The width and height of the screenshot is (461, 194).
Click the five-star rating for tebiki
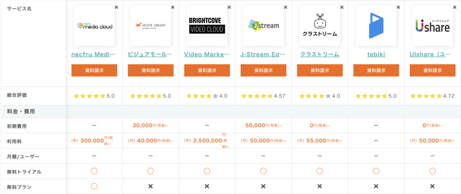coord(373,96)
